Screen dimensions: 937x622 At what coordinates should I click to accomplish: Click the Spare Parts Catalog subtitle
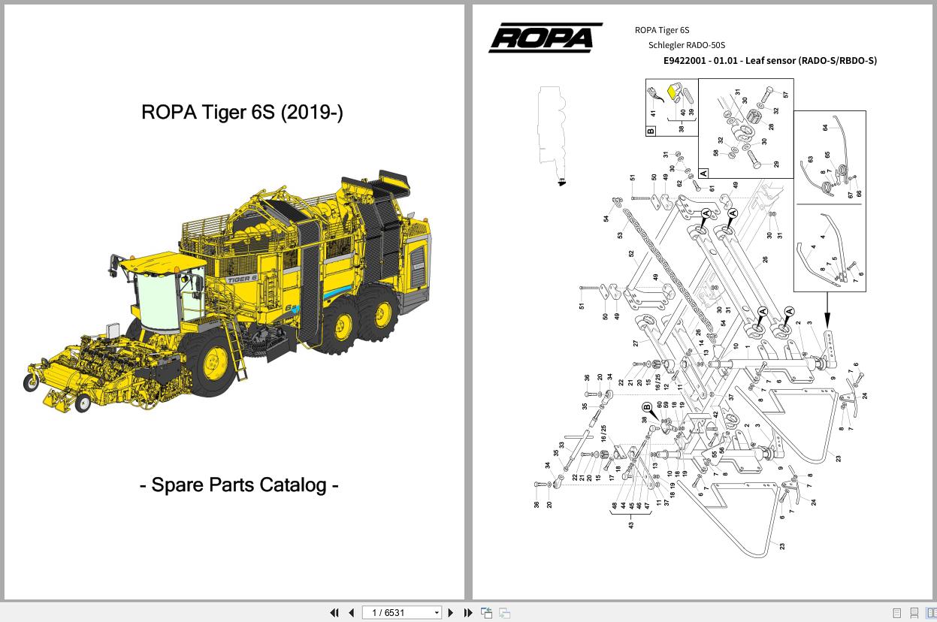239,485
